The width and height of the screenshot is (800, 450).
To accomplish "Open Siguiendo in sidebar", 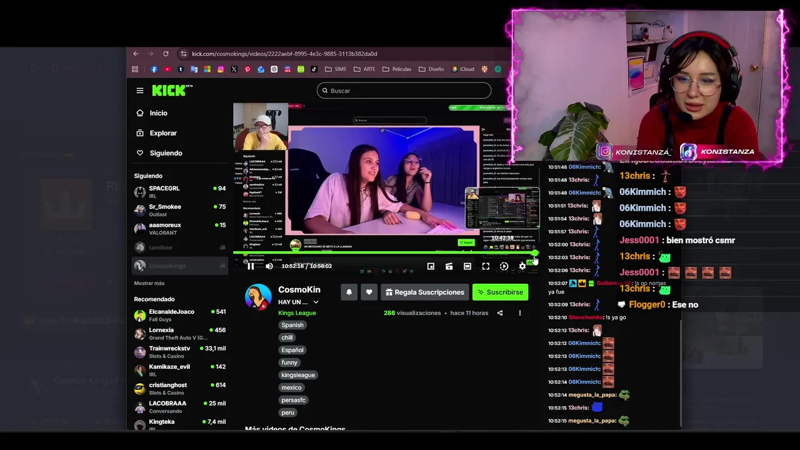I will (166, 153).
